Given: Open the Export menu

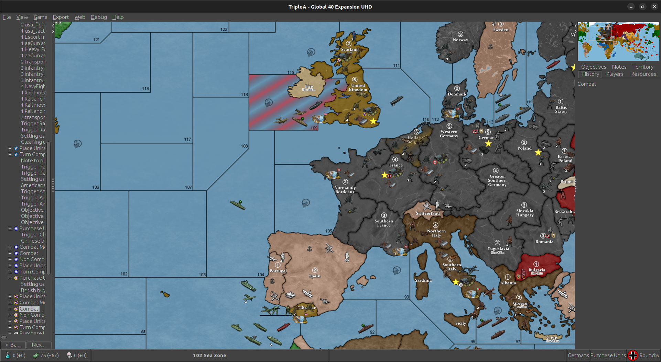Looking at the screenshot, I should [61, 17].
